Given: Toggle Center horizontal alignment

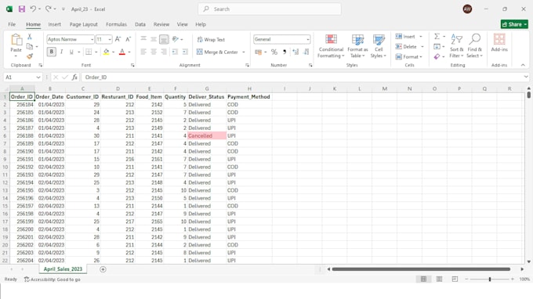Looking at the screenshot, I should click(154, 52).
